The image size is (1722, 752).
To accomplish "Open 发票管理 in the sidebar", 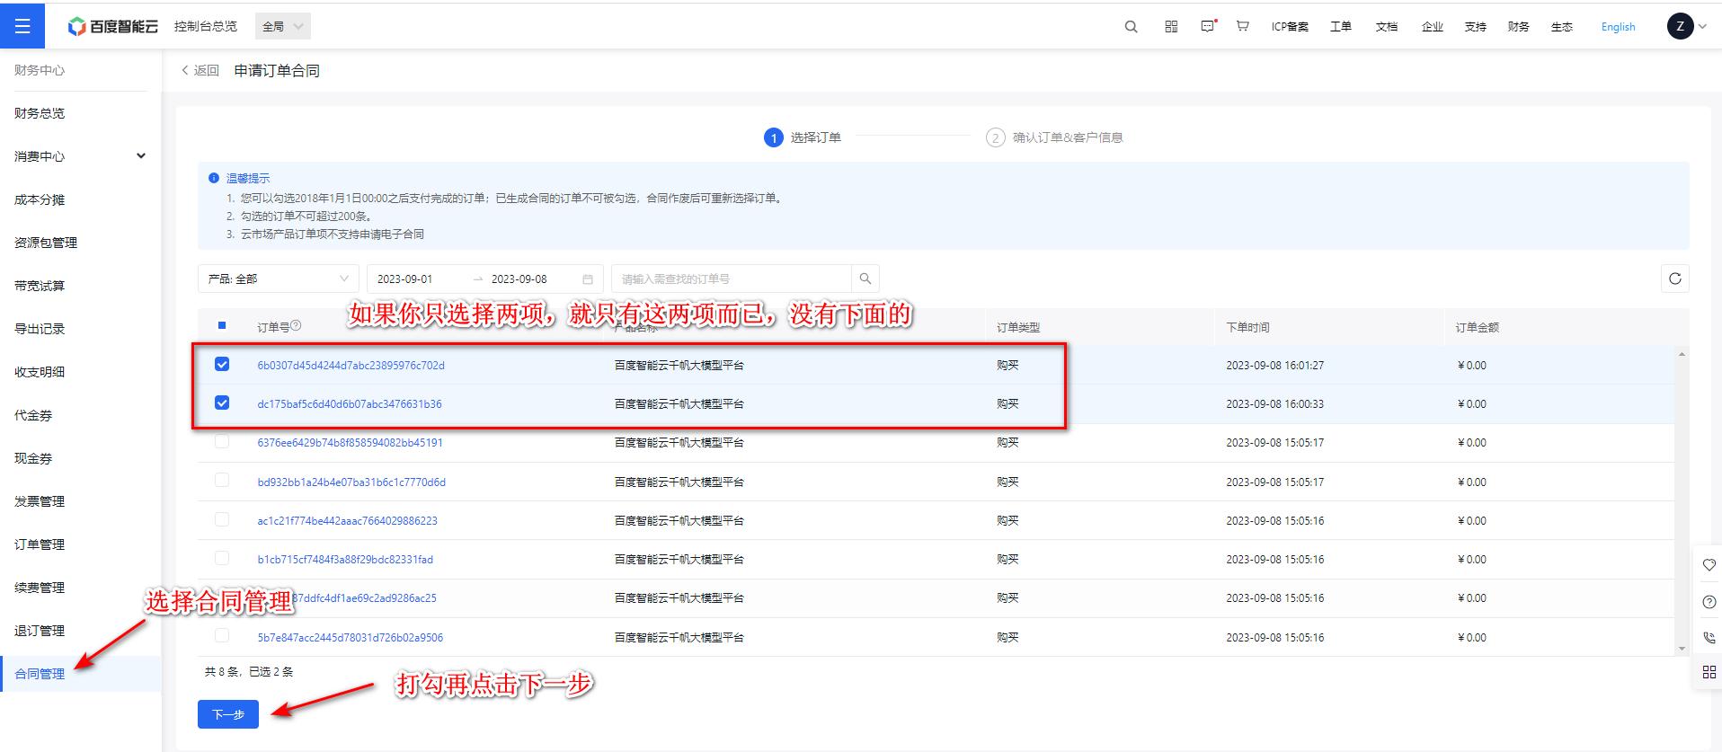I will click(40, 501).
